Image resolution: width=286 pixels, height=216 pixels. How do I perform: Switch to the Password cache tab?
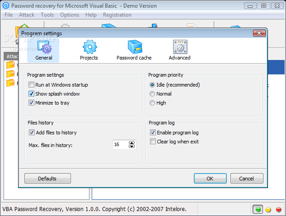[134, 51]
